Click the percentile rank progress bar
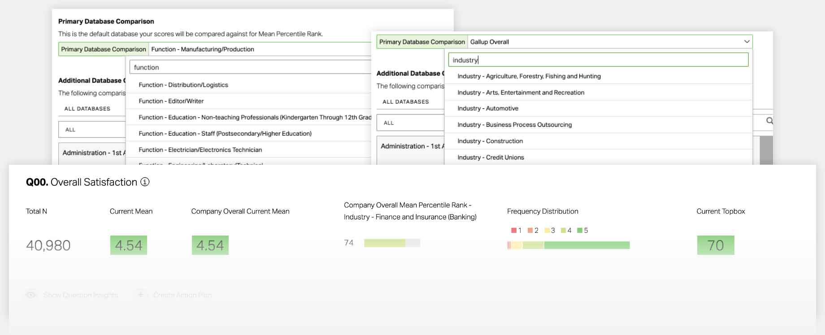 pos(391,243)
